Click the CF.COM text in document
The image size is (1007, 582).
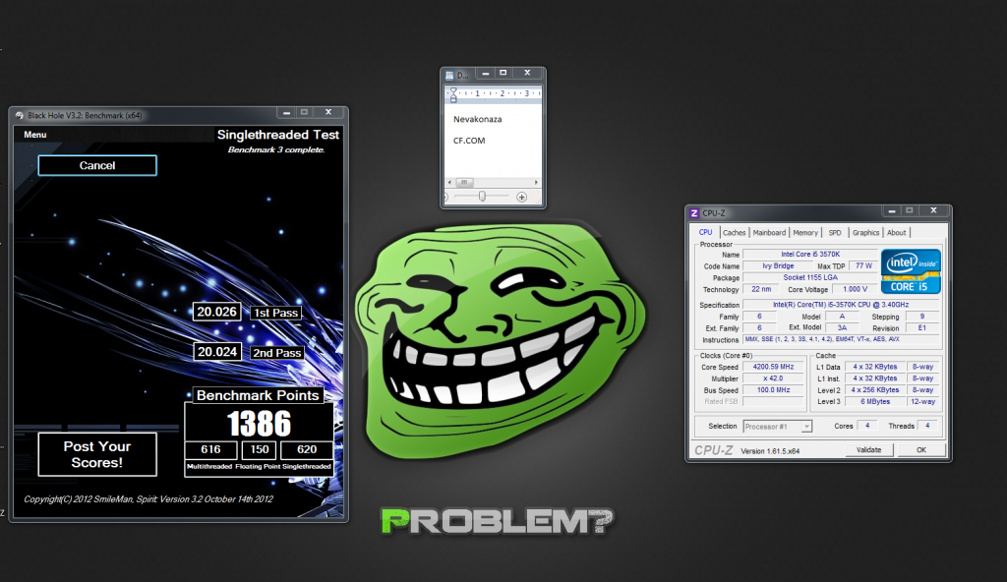469,141
